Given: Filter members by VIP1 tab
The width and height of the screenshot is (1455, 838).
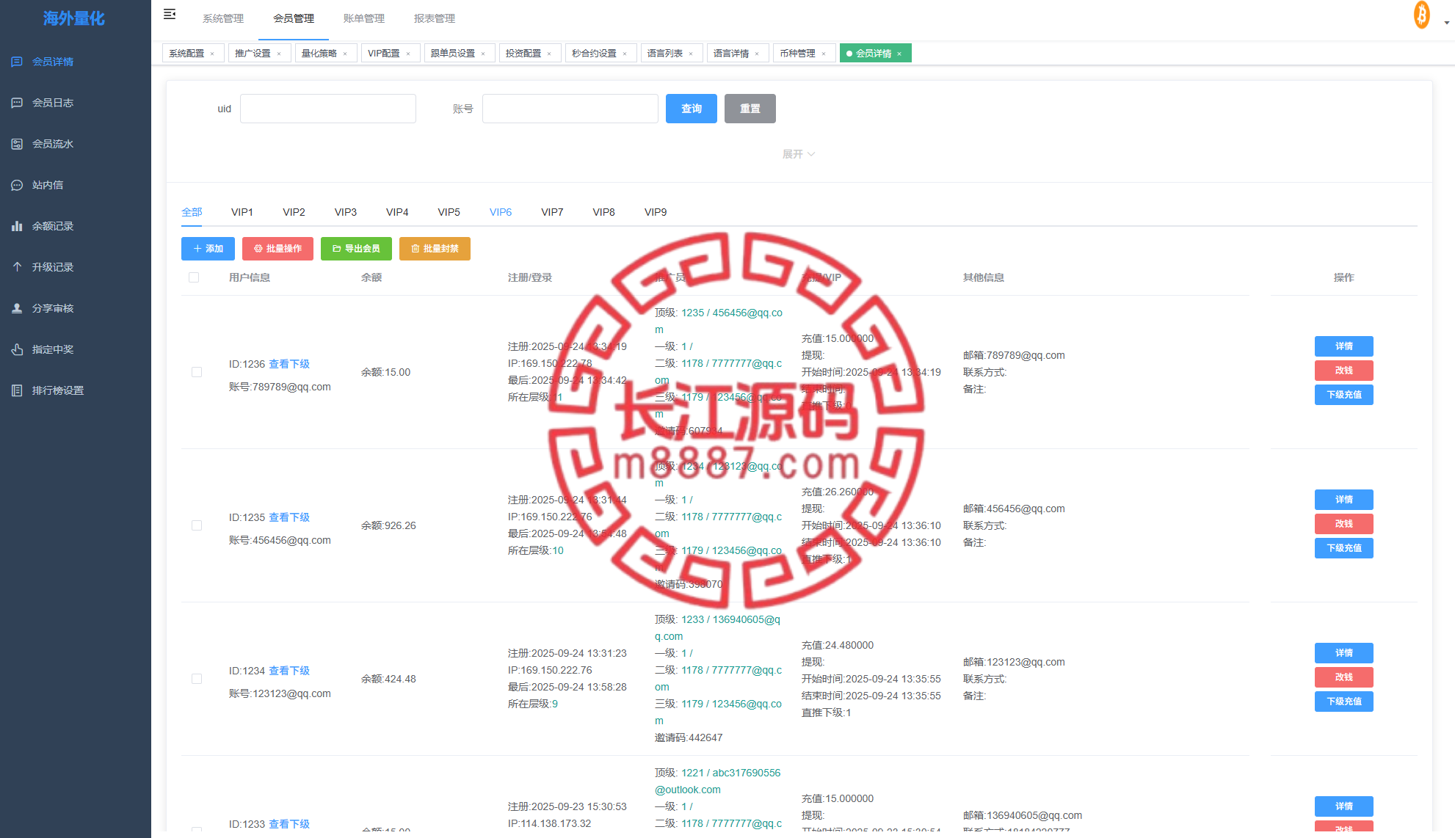Looking at the screenshot, I should (242, 212).
